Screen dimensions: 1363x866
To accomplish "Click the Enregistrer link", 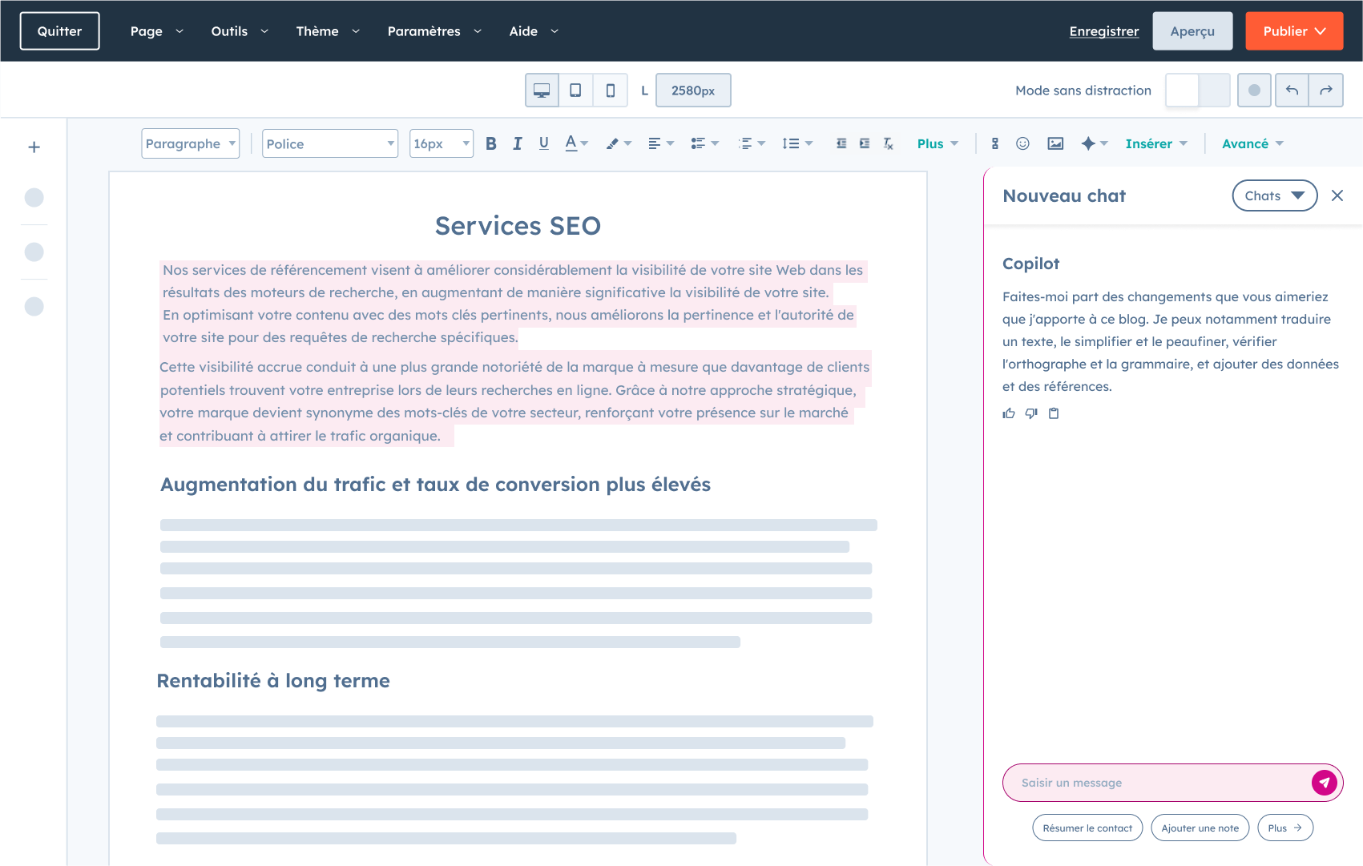I will click(x=1103, y=31).
